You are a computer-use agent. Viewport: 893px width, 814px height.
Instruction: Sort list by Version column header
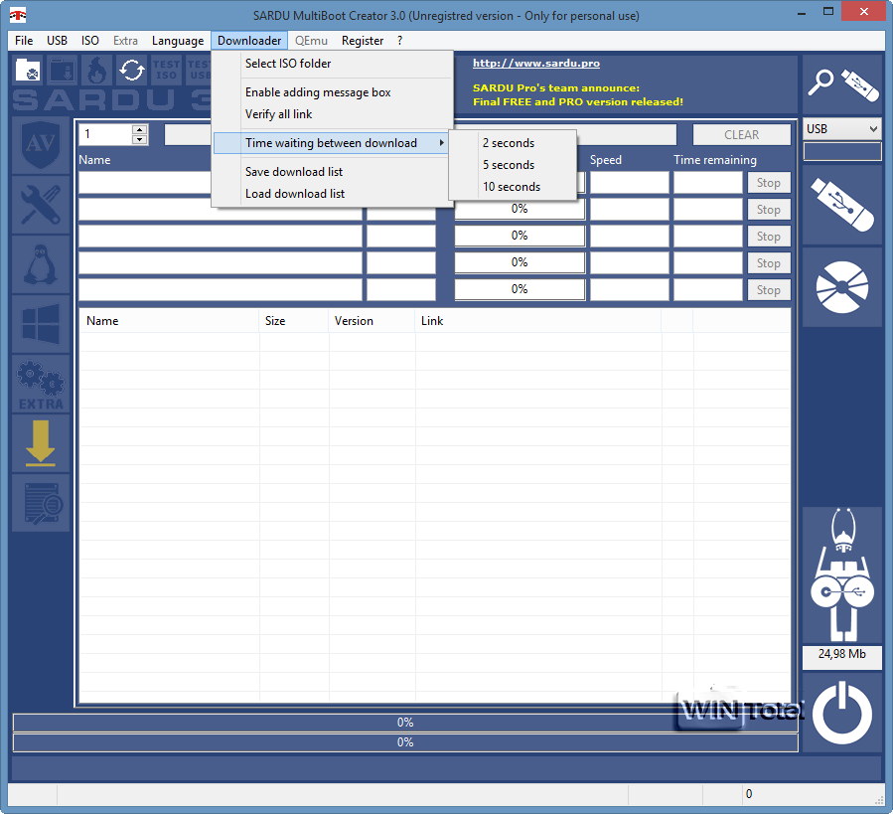pos(372,321)
